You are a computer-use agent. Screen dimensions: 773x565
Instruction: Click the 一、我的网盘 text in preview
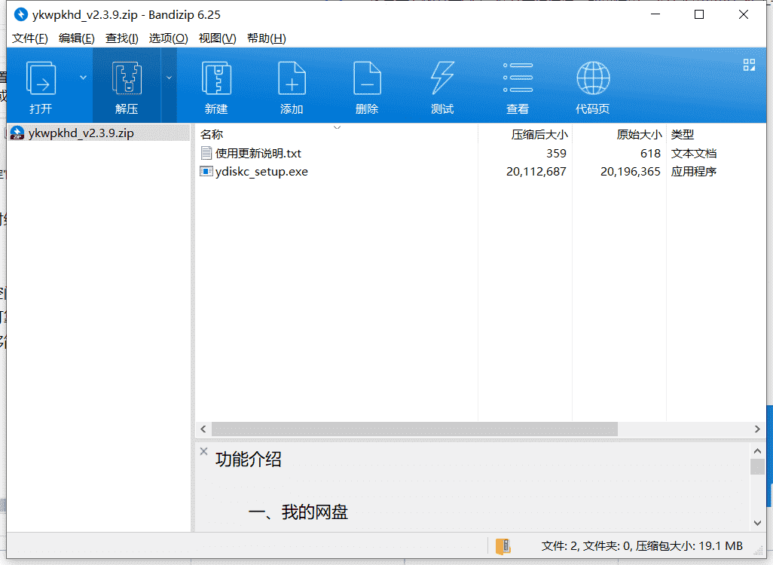point(298,512)
